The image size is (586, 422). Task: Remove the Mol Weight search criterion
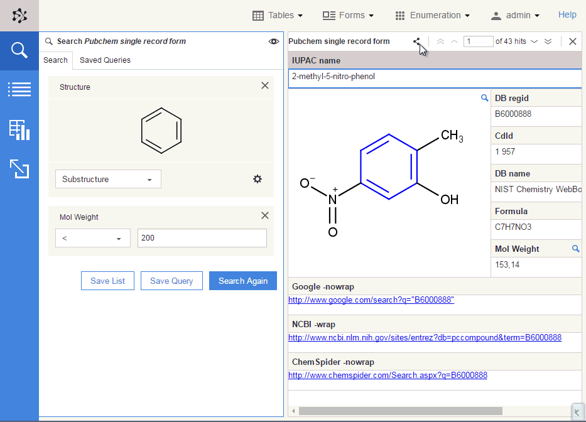pyautogui.click(x=265, y=216)
